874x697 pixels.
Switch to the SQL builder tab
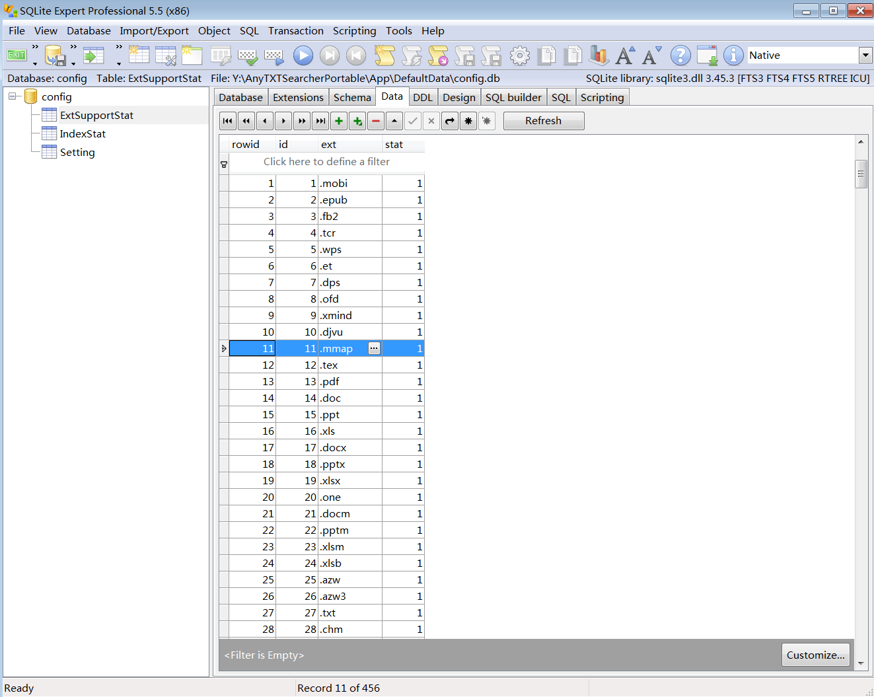click(x=513, y=97)
